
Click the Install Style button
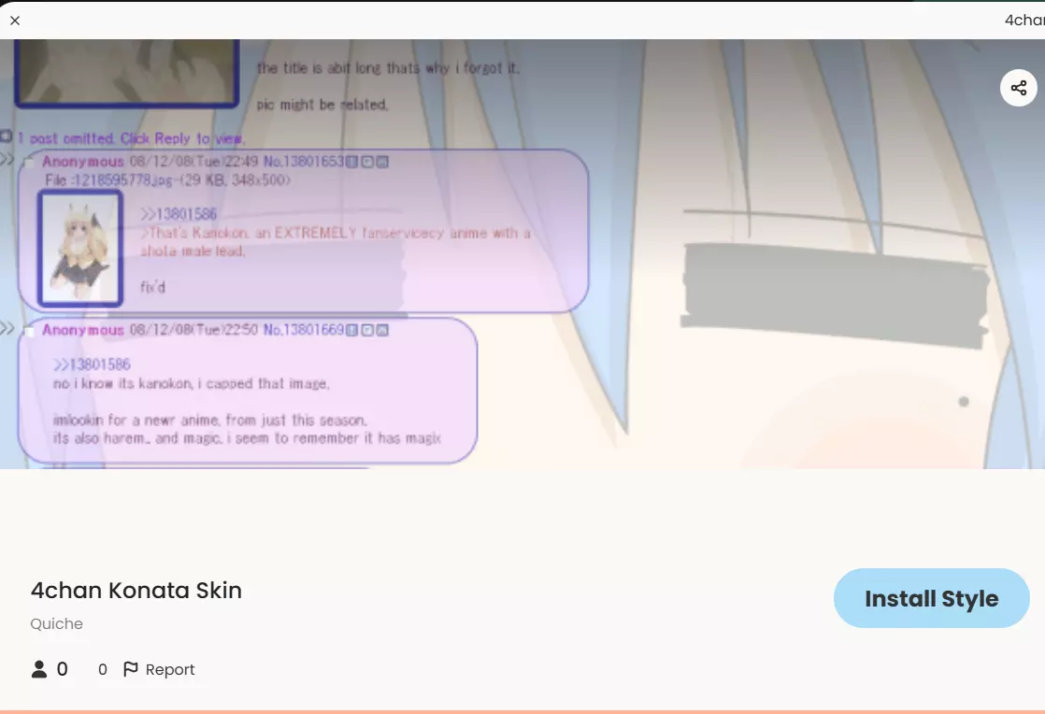(931, 598)
